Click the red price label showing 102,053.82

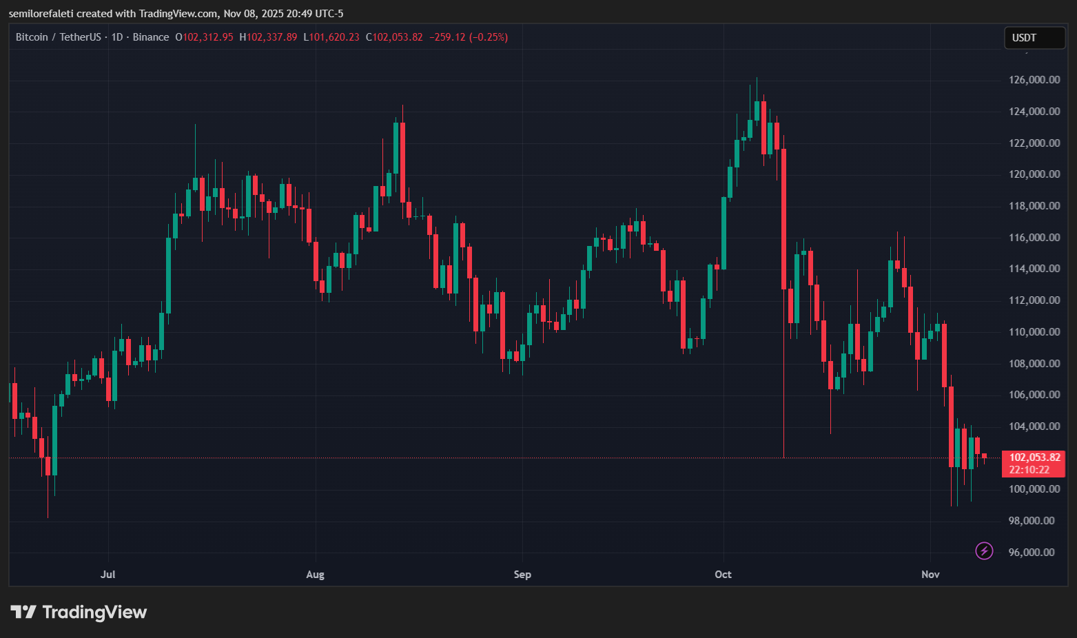pyautogui.click(x=1034, y=457)
